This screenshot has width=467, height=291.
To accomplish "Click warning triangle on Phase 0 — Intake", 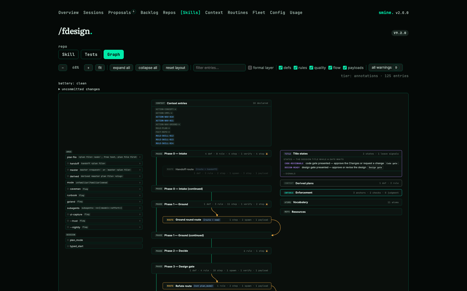I will (x=267, y=154).
